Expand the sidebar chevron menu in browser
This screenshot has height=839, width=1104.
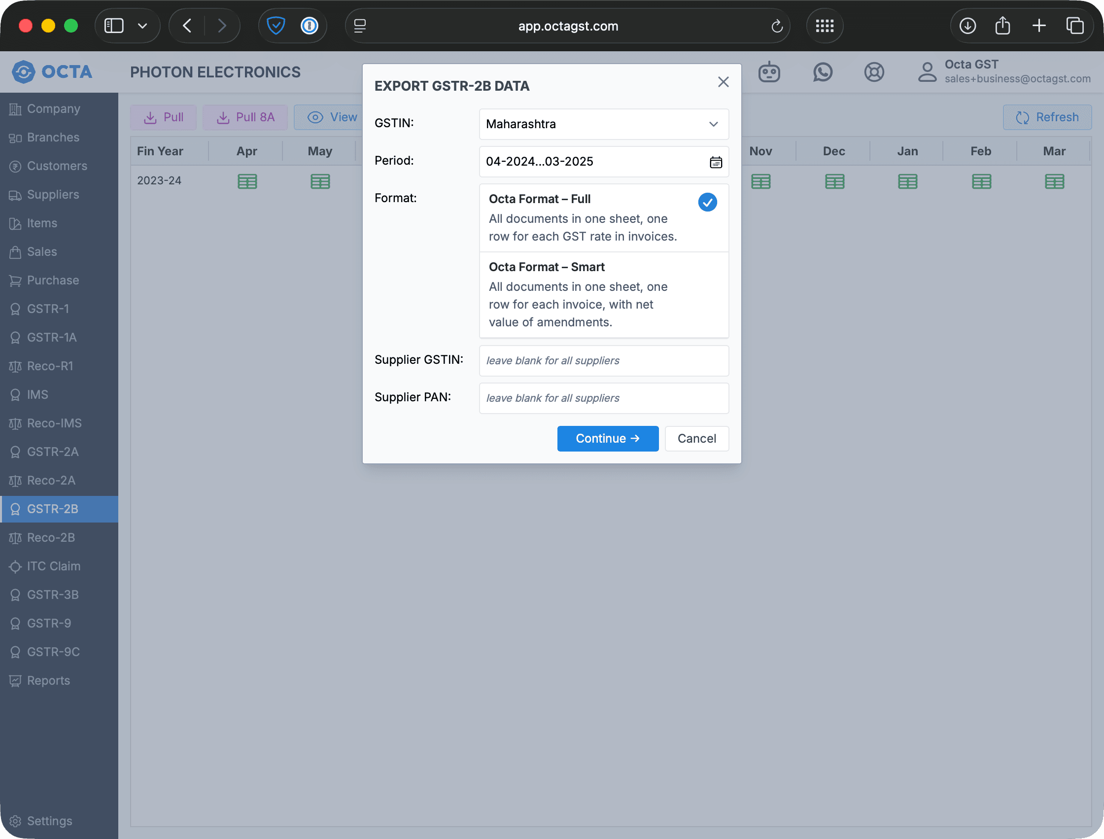(x=142, y=26)
